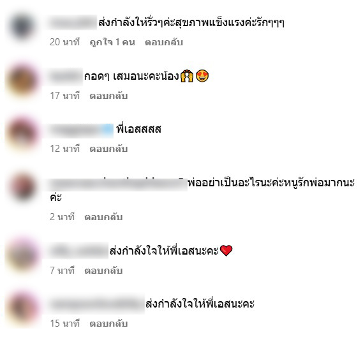Reply to the 12 นาที comment

pyautogui.click(x=108, y=149)
